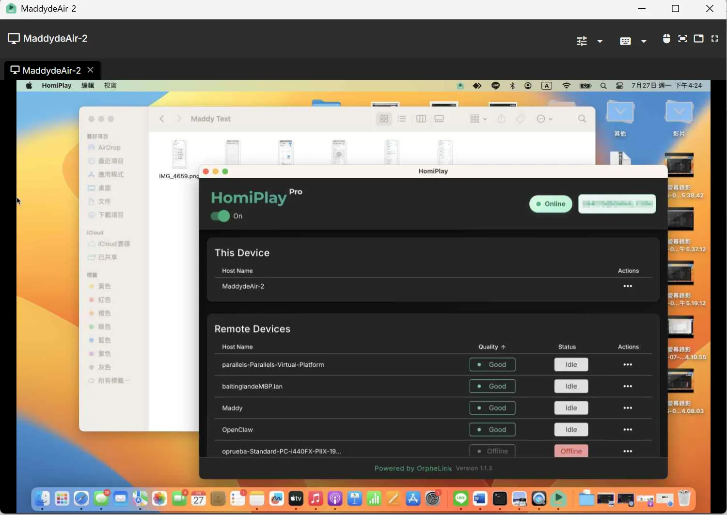The width and height of the screenshot is (727, 515).
Task: Open actions menu for MaddydeAir-2 device
Action: pos(628,286)
